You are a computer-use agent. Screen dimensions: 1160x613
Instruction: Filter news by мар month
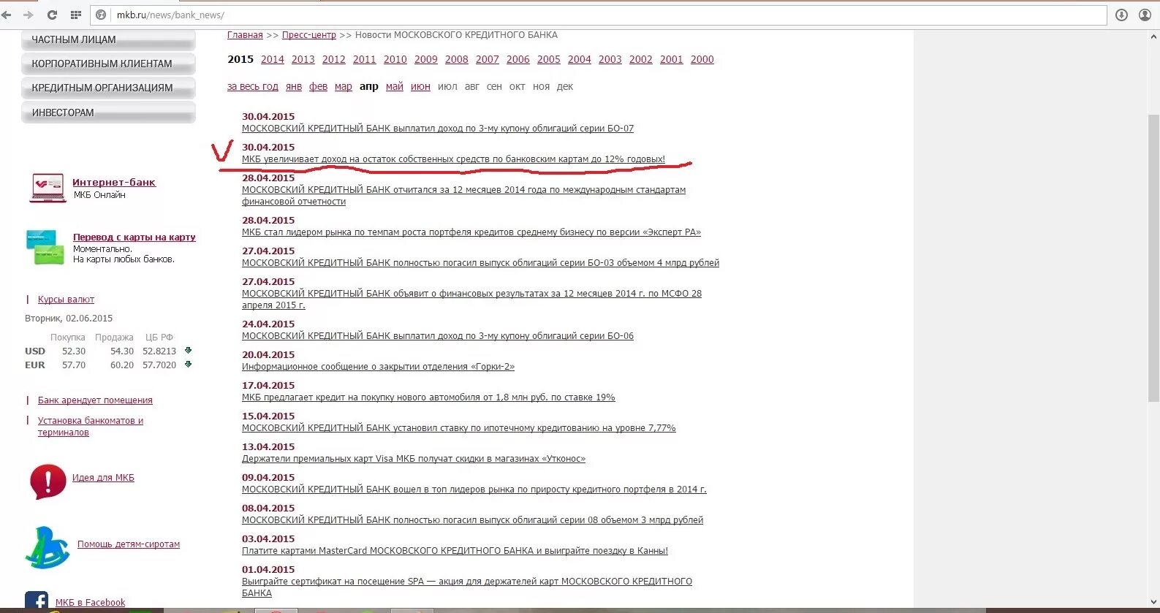(344, 86)
